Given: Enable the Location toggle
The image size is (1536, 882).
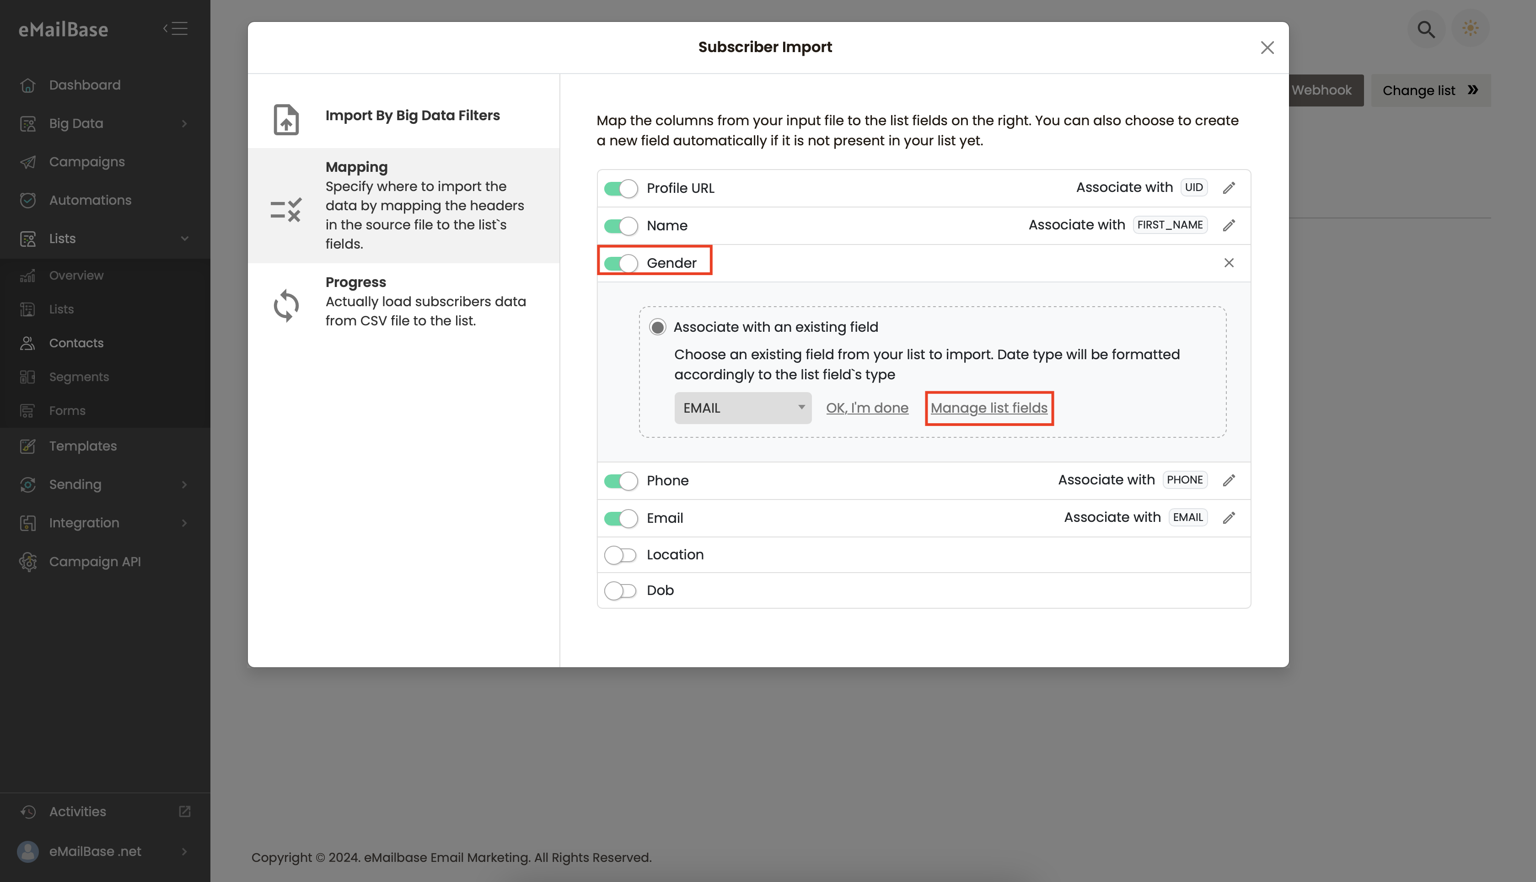Looking at the screenshot, I should click(621, 556).
